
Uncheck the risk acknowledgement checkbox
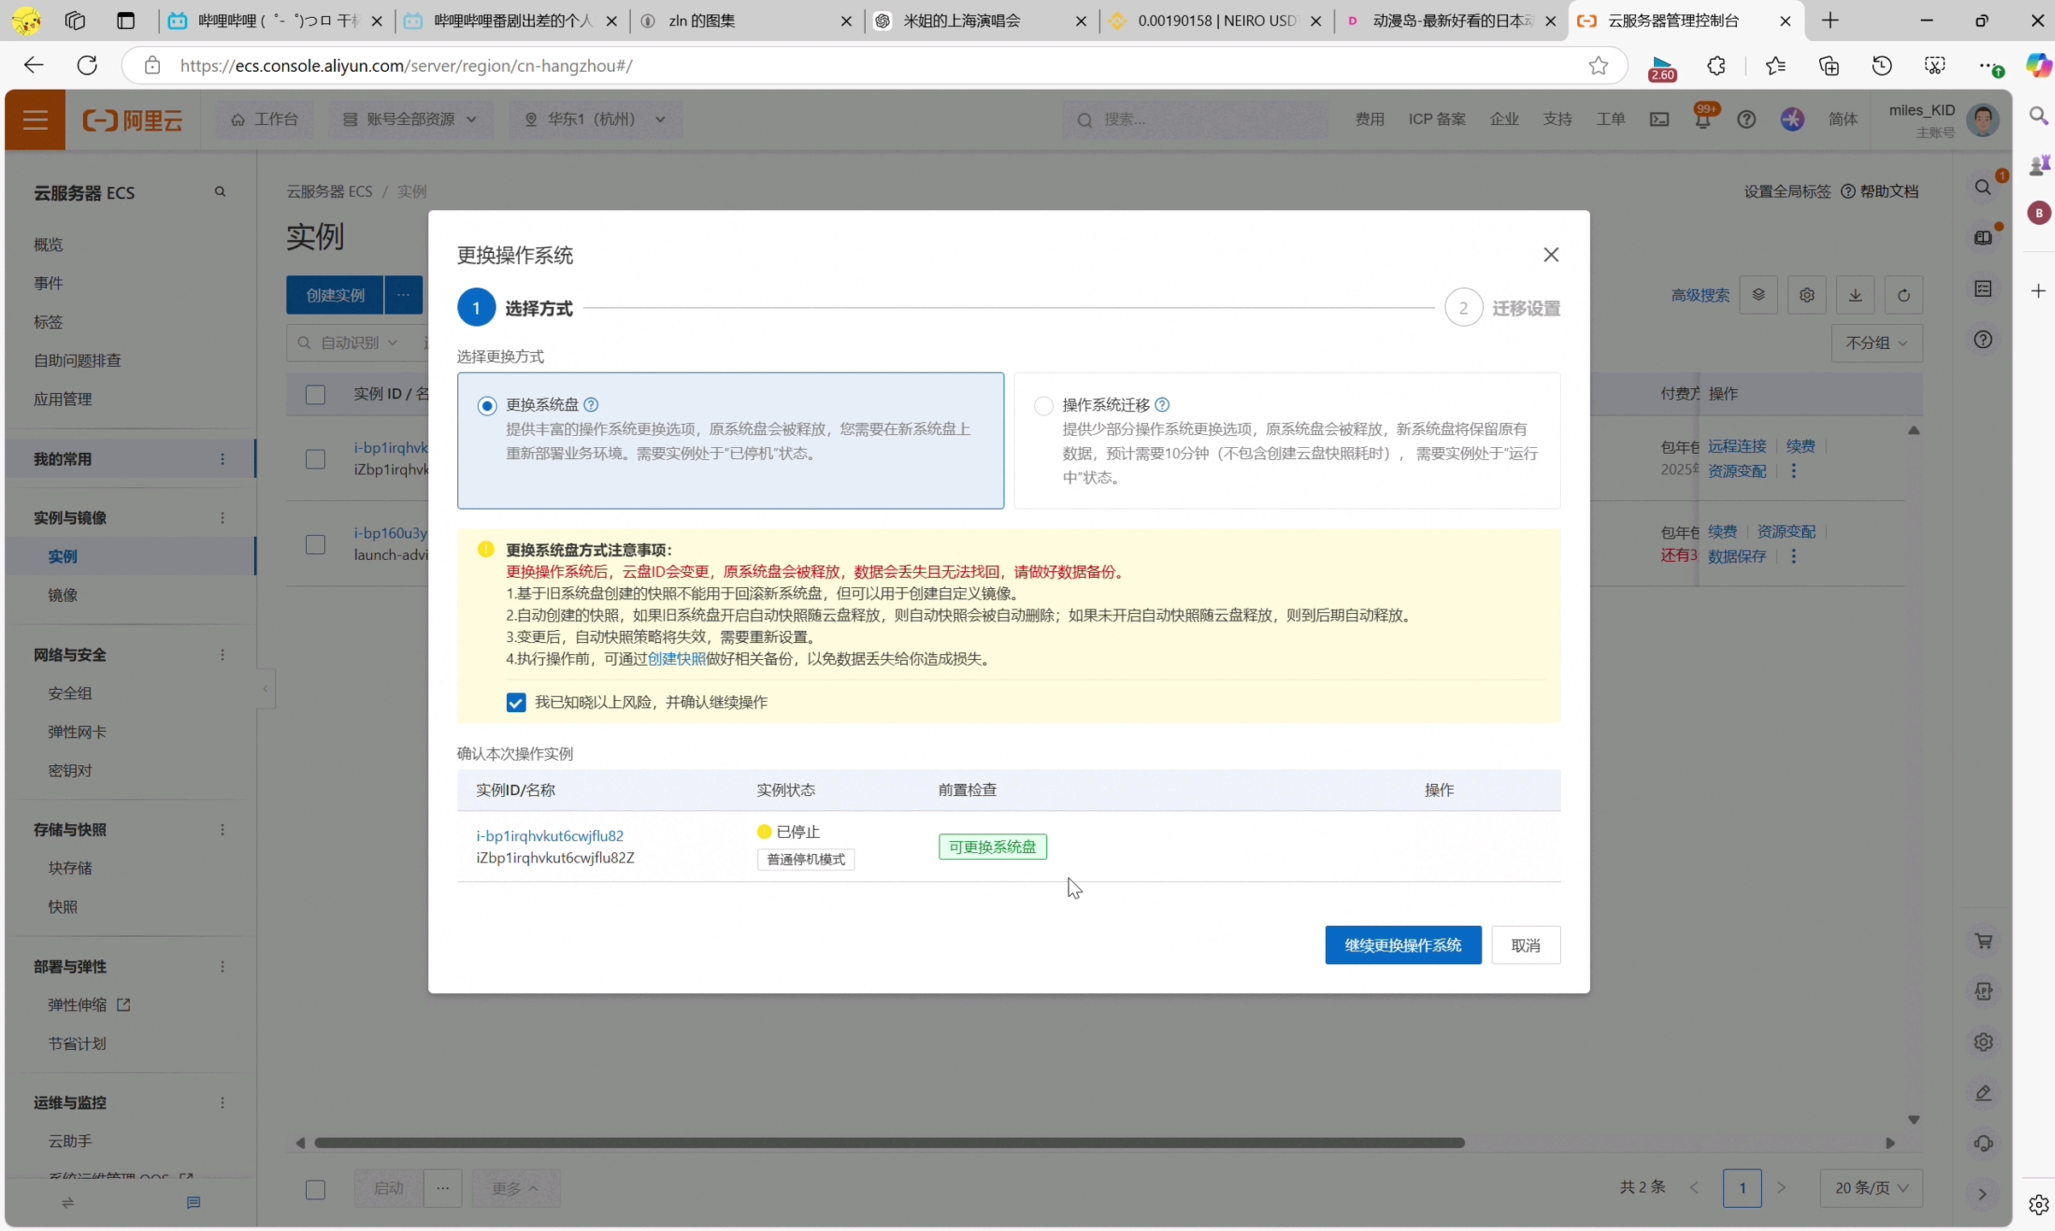[x=515, y=703]
